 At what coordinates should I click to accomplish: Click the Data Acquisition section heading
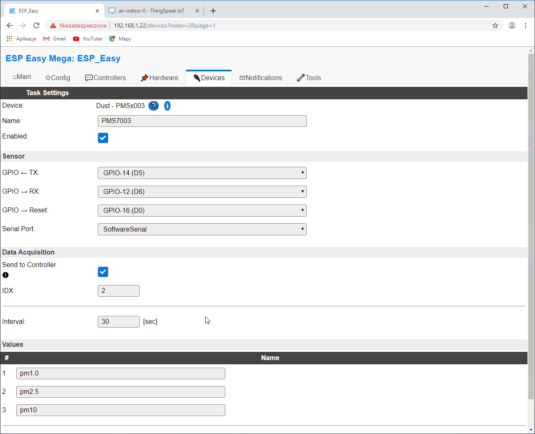tap(28, 252)
